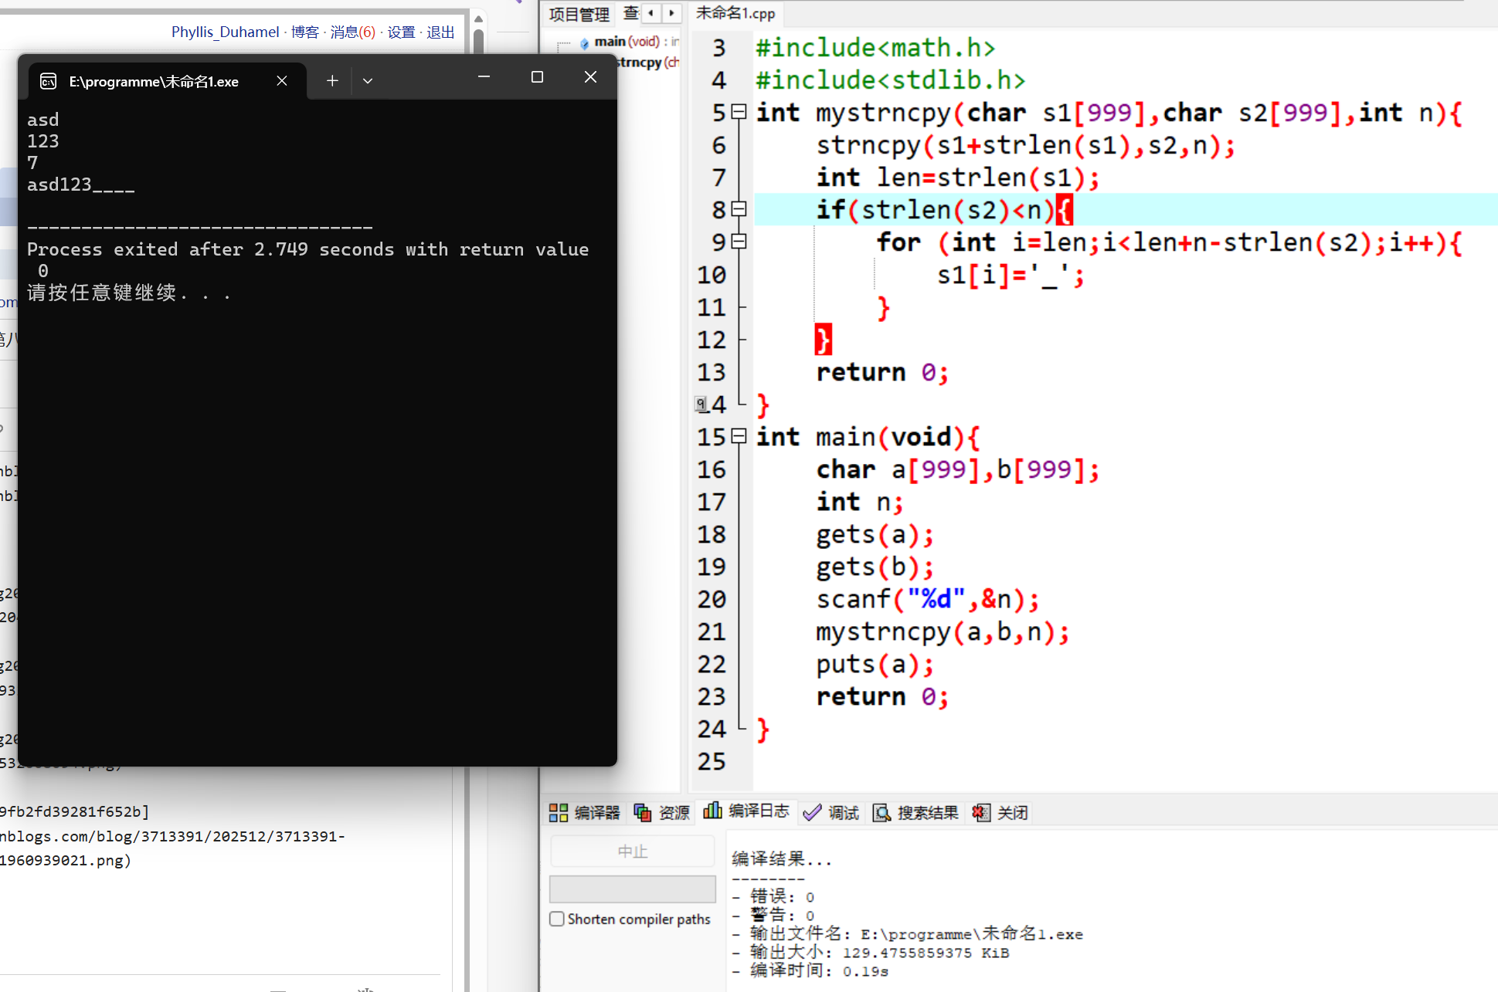The height and width of the screenshot is (992, 1498).
Task: Collapse the if block fold at line 8
Action: point(739,209)
